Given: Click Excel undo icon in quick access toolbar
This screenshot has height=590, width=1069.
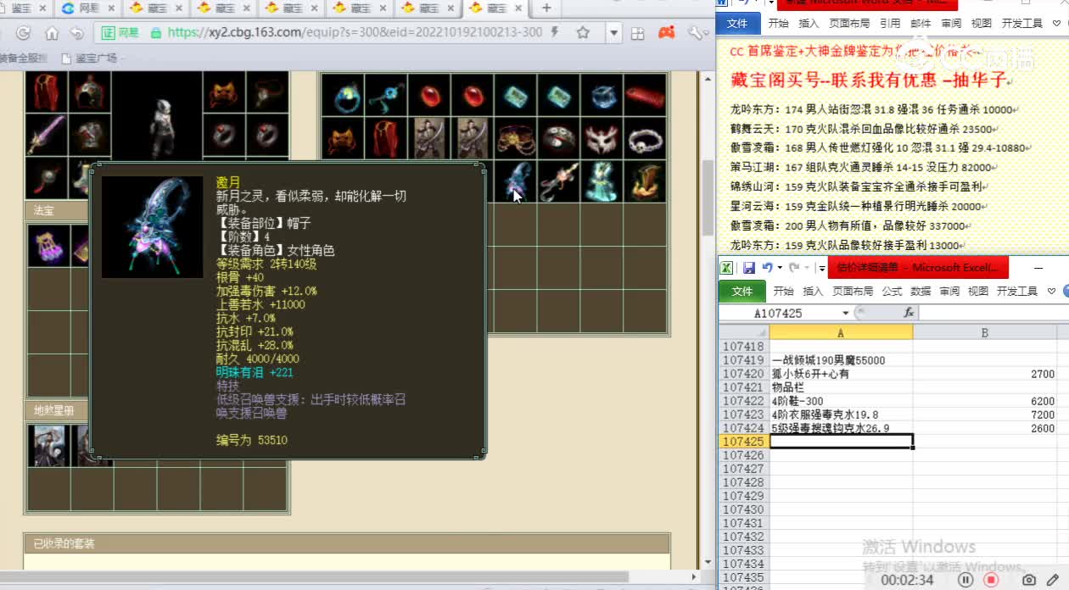Looking at the screenshot, I should coord(768,268).
